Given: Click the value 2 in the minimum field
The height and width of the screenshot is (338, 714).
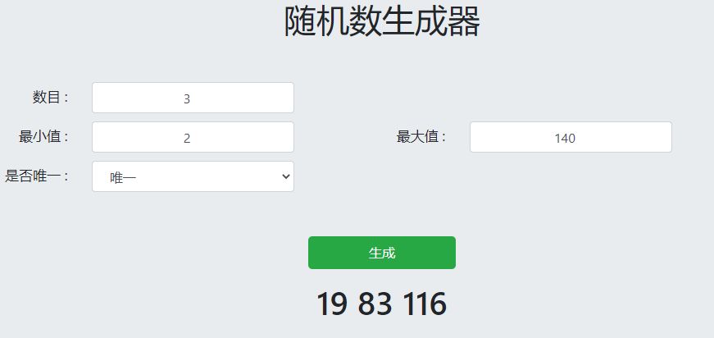Looking at the screenshot, I should click(x=187, y=139).
